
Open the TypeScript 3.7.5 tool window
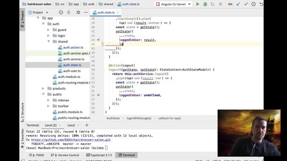point(99,155)
